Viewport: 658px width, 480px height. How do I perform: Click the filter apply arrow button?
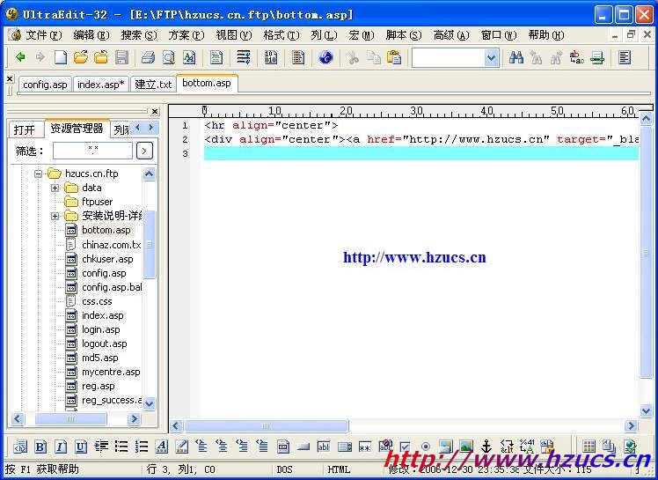tap(144, 151)
